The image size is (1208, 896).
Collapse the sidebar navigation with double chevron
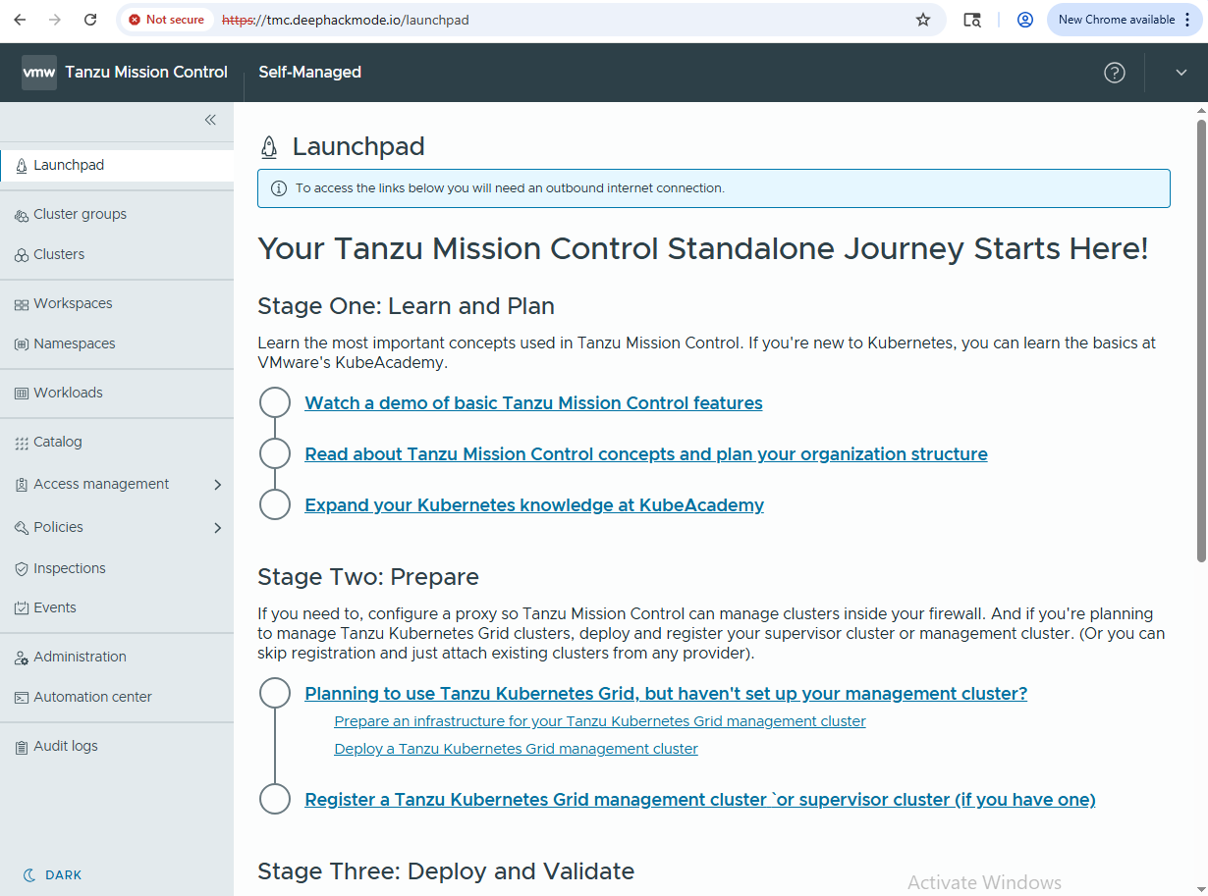pos(210,120)
